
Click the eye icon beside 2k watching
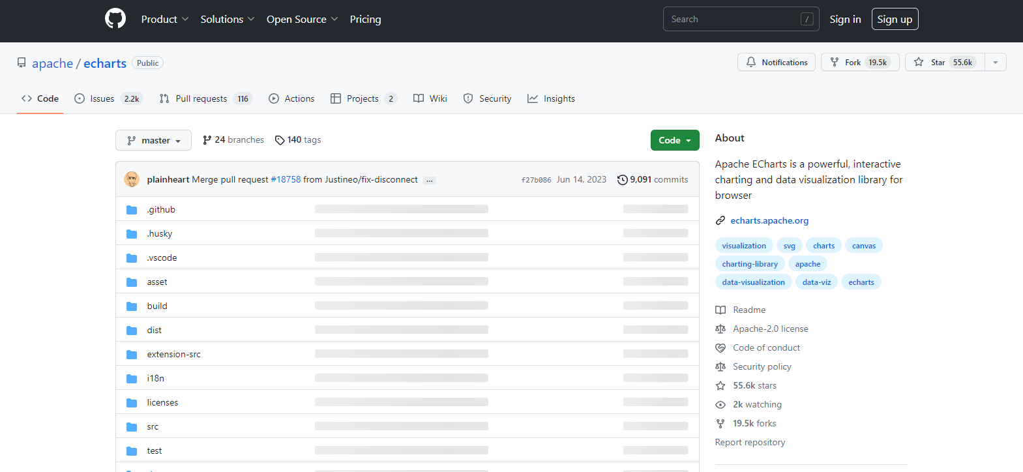(x=720, y=405)
